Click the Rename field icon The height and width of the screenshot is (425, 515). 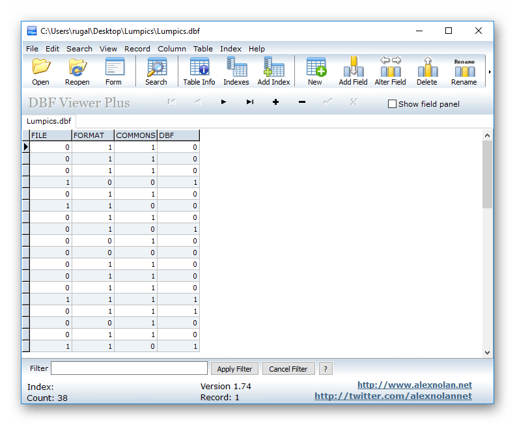point(464,72)
